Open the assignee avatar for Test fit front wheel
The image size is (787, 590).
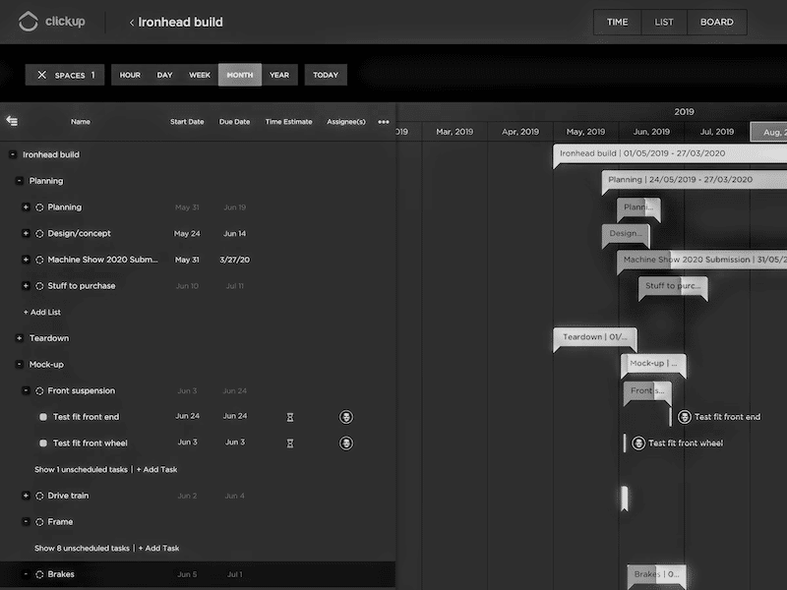coord(346,442)
